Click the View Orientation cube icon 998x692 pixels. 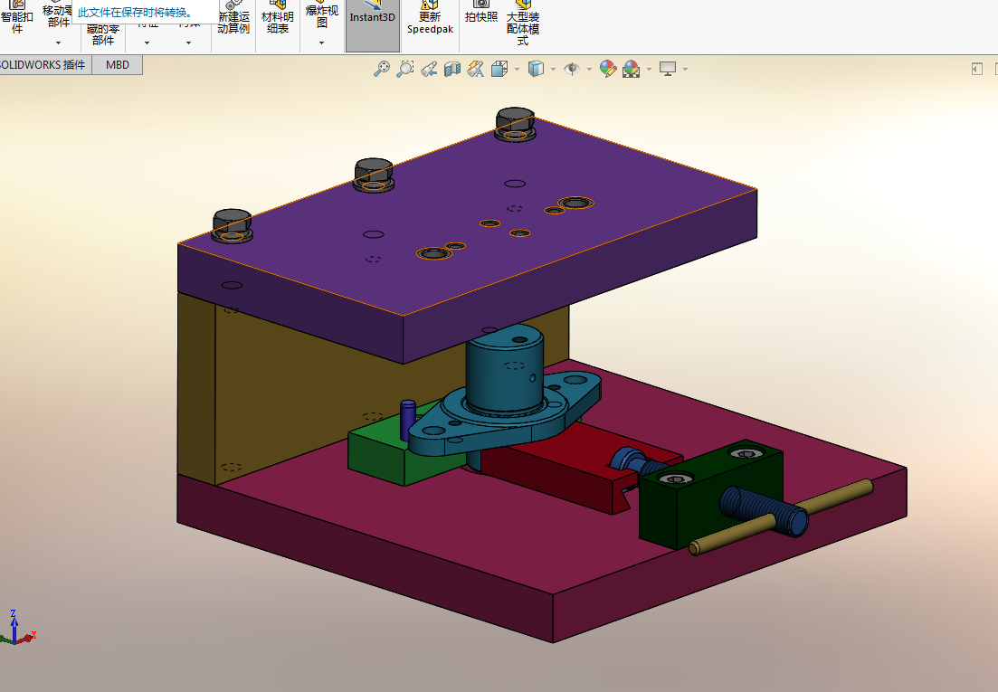pos(499,69)
